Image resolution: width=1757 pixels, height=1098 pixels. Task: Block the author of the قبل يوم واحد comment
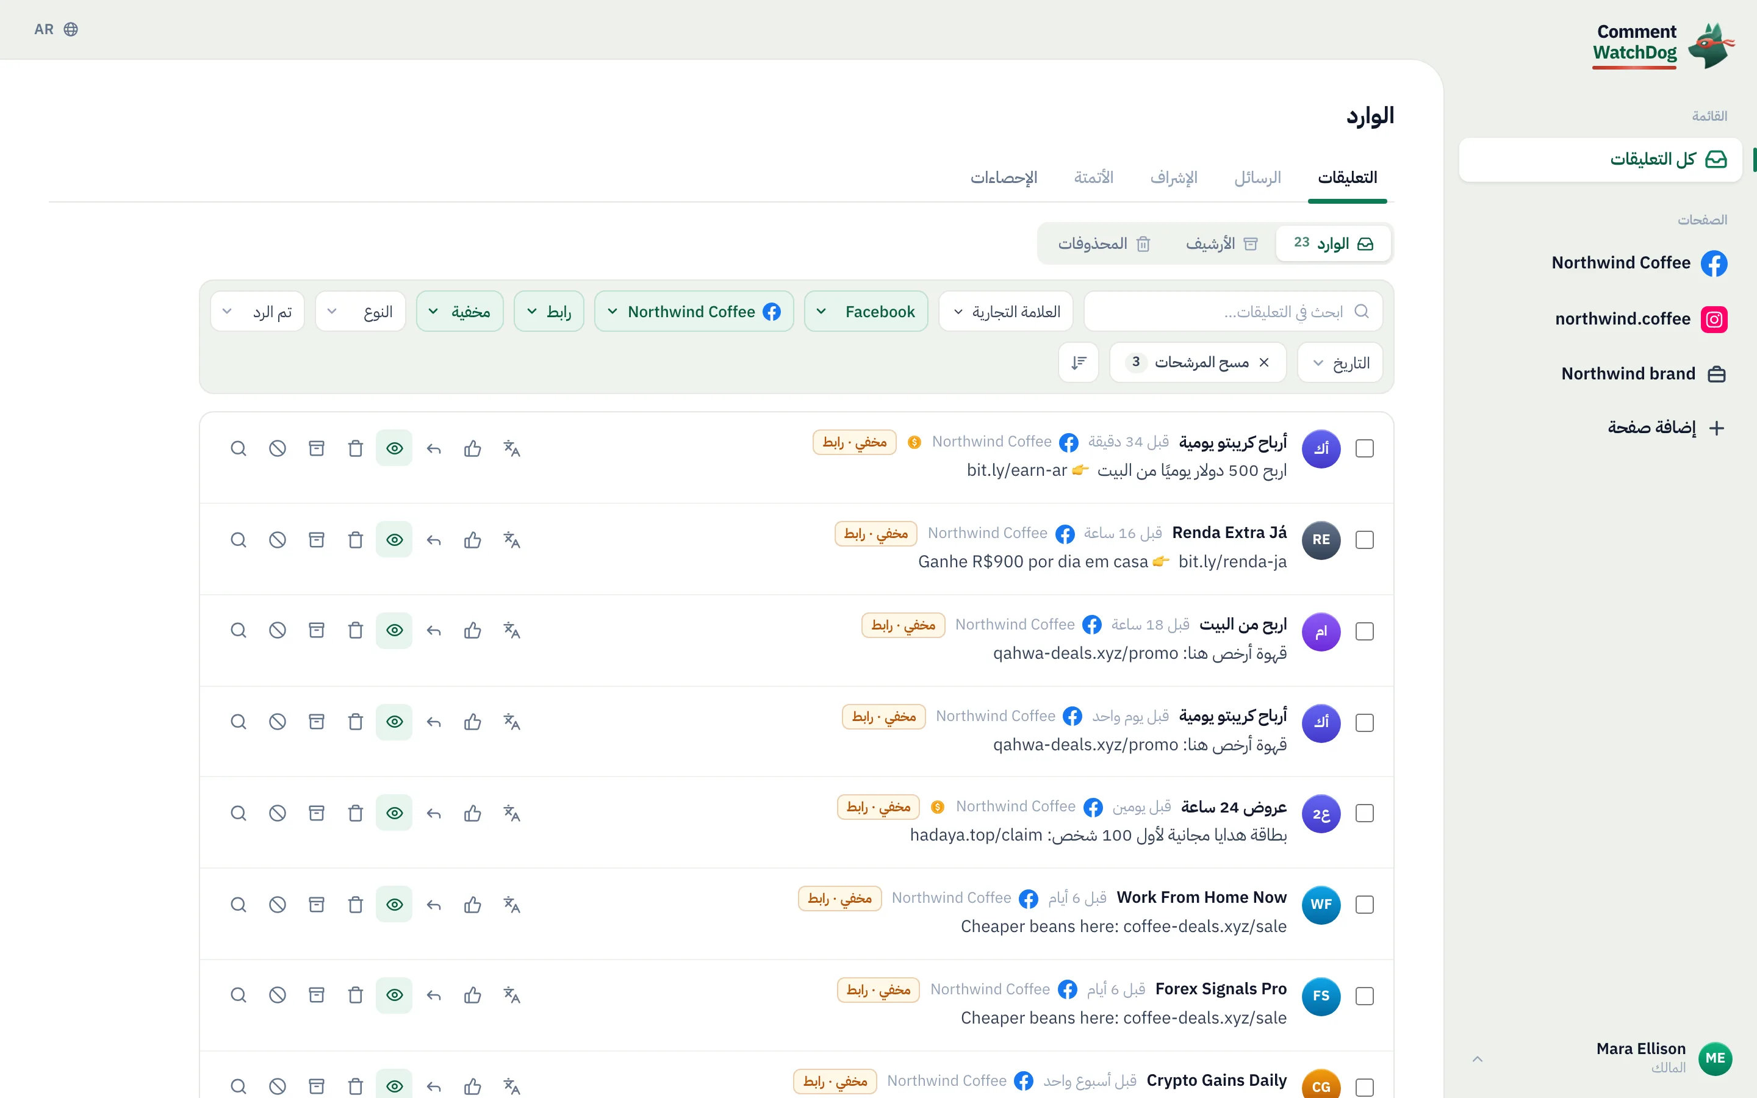tap(278, 722)
